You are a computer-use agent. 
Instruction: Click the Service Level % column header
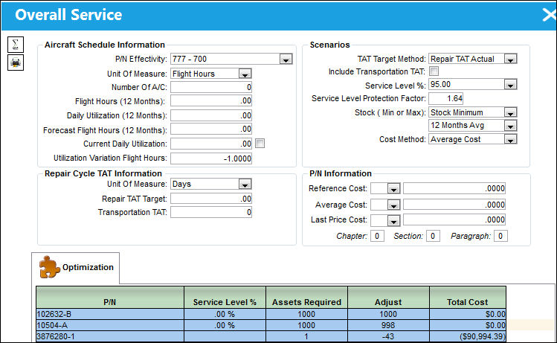point(225,298)
